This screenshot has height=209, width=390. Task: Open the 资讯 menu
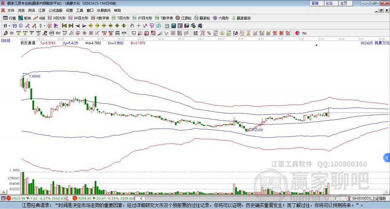(x=31, y=10)
